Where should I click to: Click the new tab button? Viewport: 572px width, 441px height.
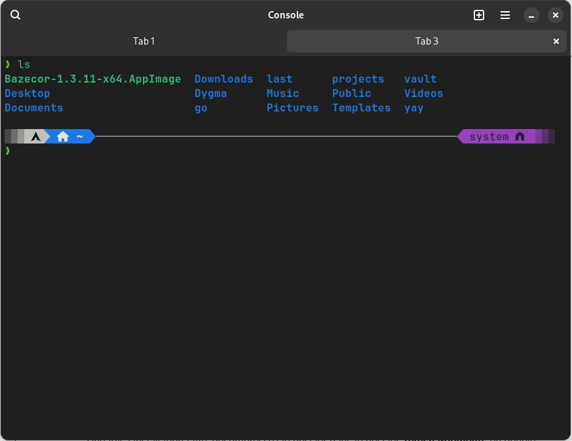pos(478,15)
